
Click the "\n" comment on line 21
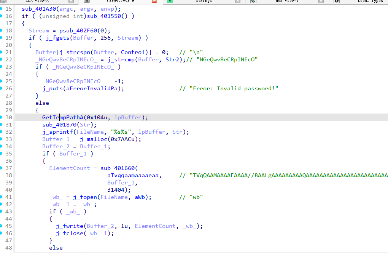pyautogui.click(x=191, y=52)
